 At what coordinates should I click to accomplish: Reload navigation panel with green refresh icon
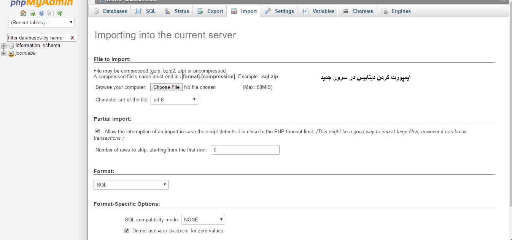[x=60, y=13]
